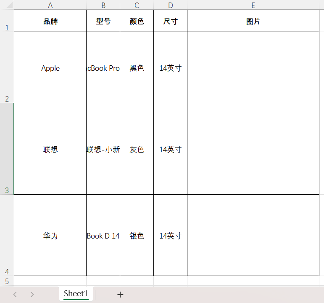Select row 5 header
The height and width of the screenshot is (303, 324).
[x=7, y=281]
